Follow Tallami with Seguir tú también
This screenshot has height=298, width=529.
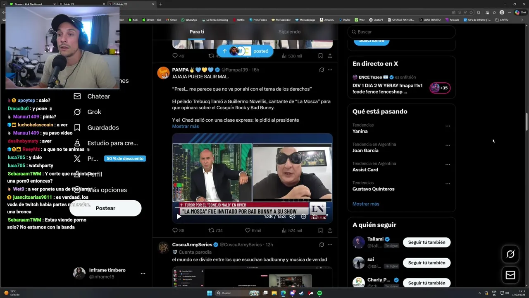(427, 242)
